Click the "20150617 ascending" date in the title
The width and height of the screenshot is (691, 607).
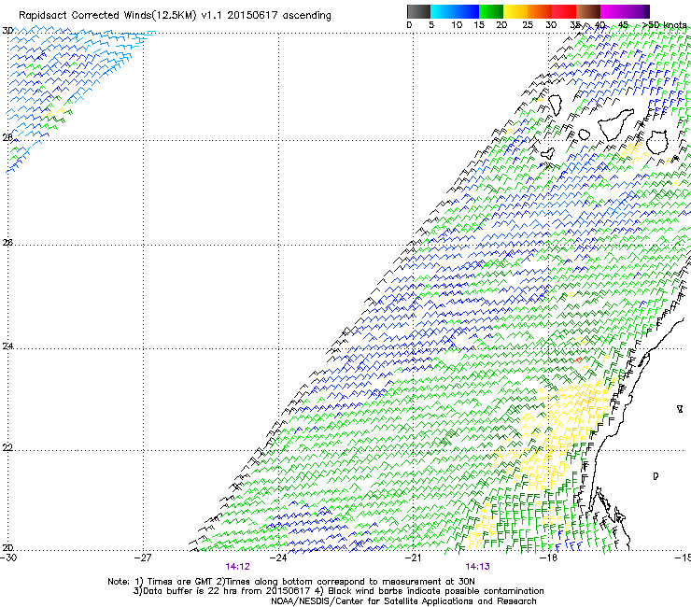(x=279, y=15)
